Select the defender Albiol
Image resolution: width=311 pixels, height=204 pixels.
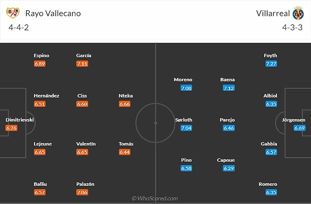point(270,96)
